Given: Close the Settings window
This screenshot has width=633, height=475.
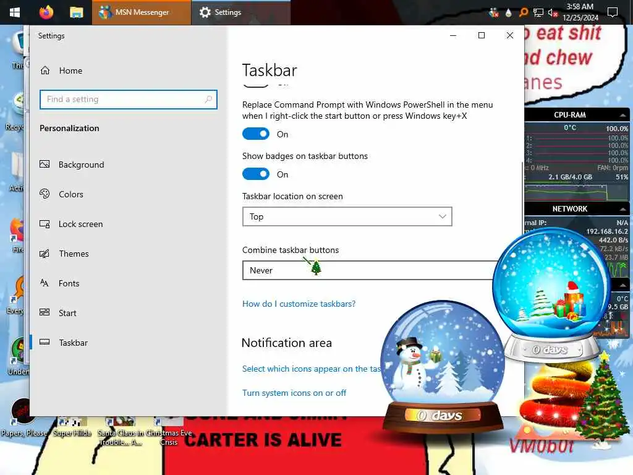Looking at the screenshot, I should pyautogui.click(x=510, y=35).
